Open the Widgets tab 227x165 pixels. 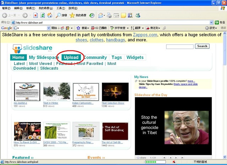tap(135, 57)
